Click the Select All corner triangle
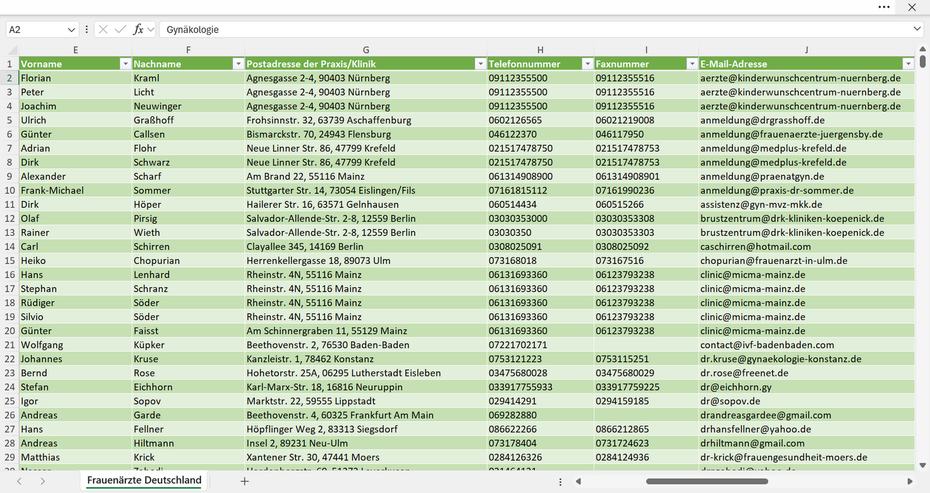This screenshot has height=493, width=930. click(x=12, y=50)
